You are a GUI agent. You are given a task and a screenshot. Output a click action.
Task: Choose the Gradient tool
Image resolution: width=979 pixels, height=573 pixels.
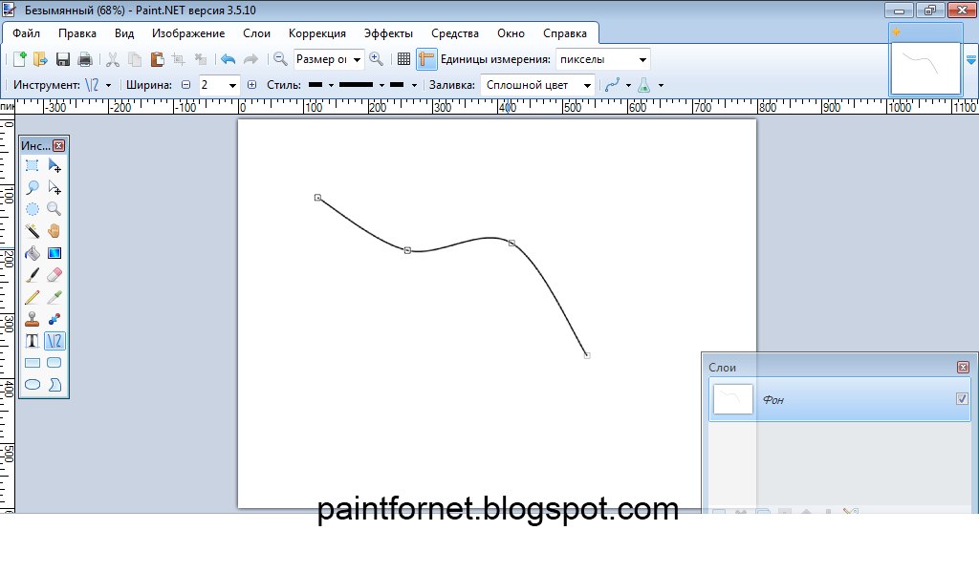(x=54, y=252)
